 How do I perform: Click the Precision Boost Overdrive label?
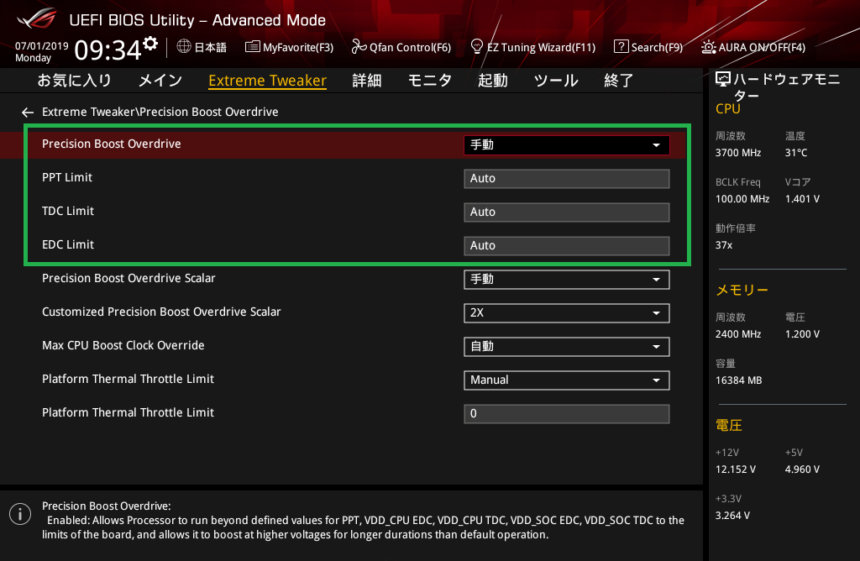coord(112,144)
